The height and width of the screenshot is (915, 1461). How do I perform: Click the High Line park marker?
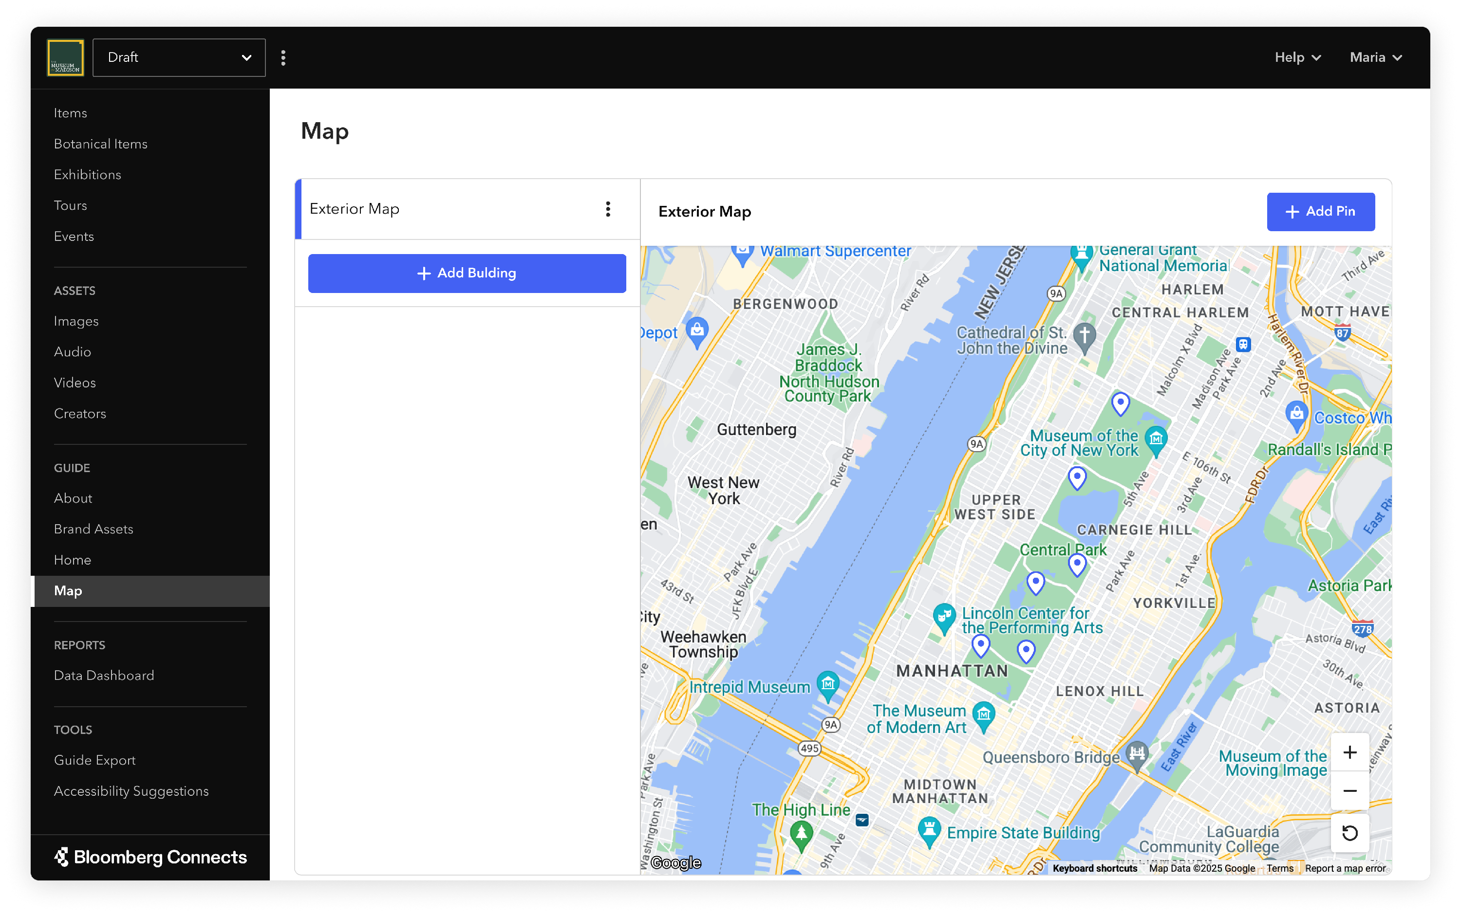tap(801, 836)
